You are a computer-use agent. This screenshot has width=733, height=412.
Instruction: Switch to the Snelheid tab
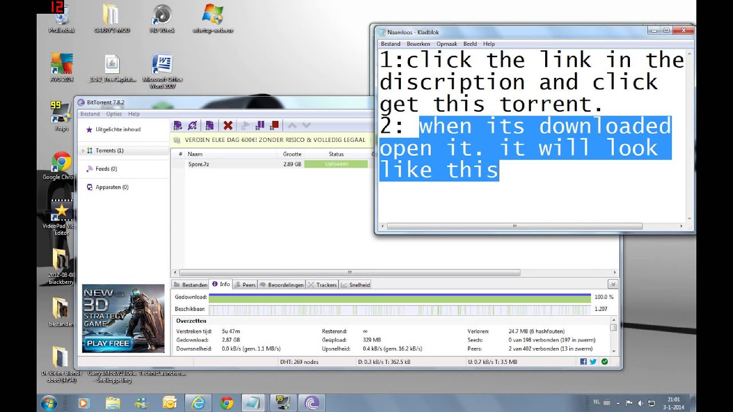click(355, 284)
